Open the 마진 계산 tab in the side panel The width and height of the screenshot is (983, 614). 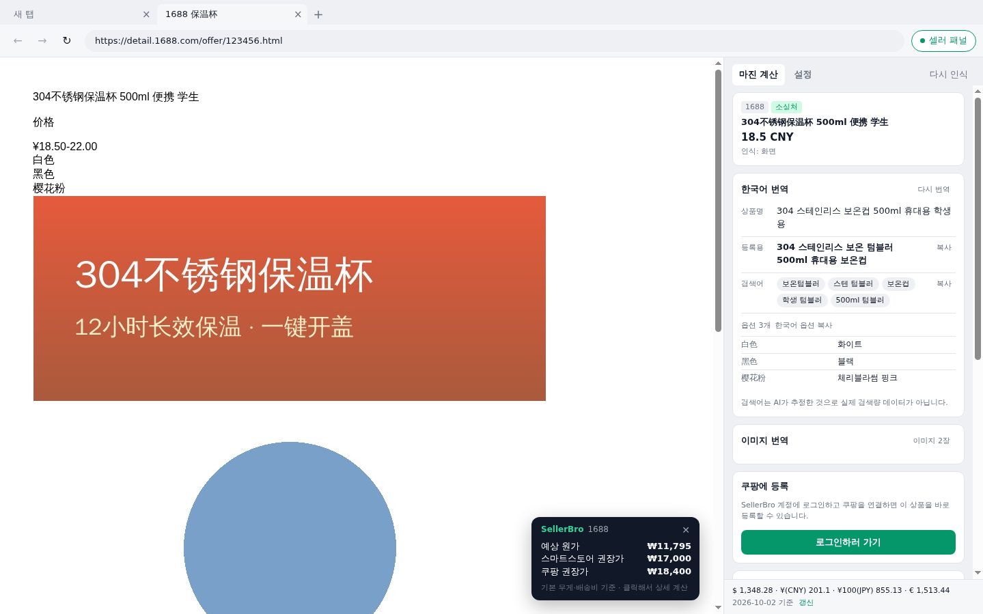coord(758,74)
